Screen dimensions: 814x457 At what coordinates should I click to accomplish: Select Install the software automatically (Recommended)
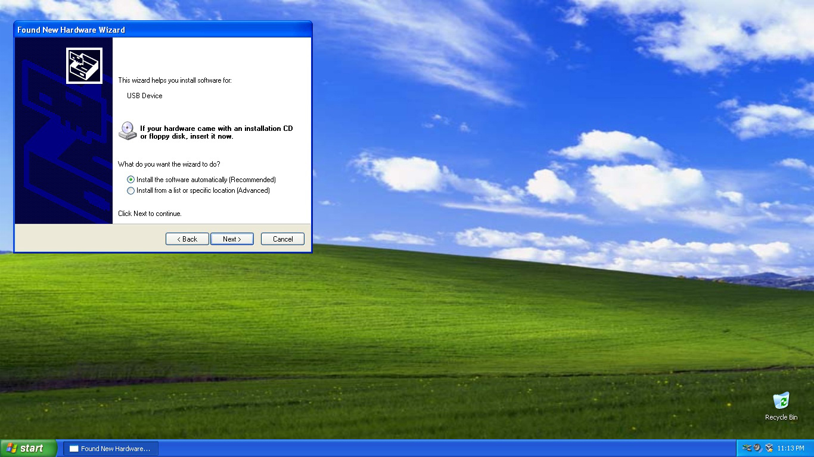point(201,180)
